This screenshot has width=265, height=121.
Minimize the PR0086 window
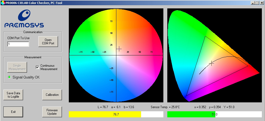pyautogui.click(x=253, y=3)
